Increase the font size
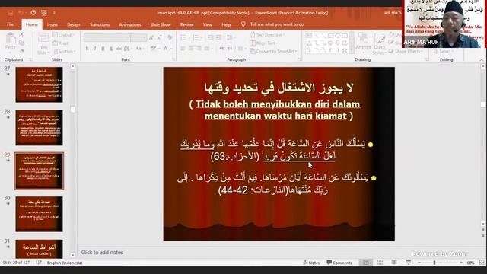 click(x=151, y=37)
